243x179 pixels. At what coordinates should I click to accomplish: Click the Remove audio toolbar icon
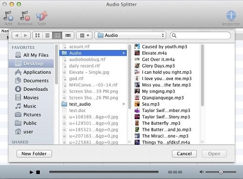(25, 16)
